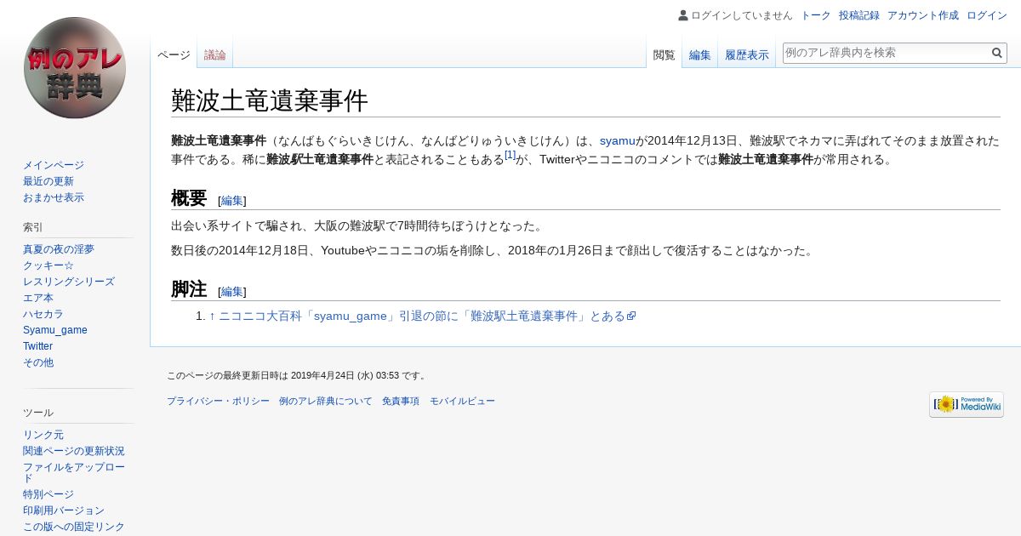The width and height of the screenshot is (1021, 536).
Task: Open Syamu_game sidebar link
Action: click(55, 330)
